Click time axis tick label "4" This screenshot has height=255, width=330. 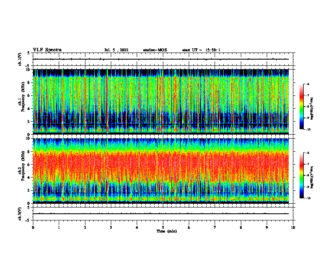coord(137,227)
